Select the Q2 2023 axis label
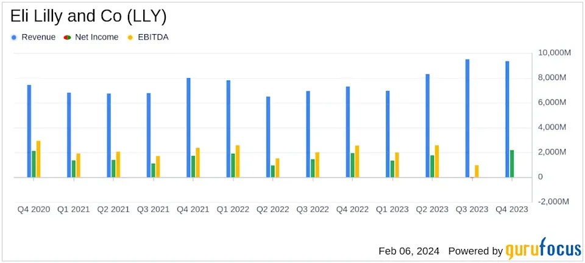 (432, 209)
